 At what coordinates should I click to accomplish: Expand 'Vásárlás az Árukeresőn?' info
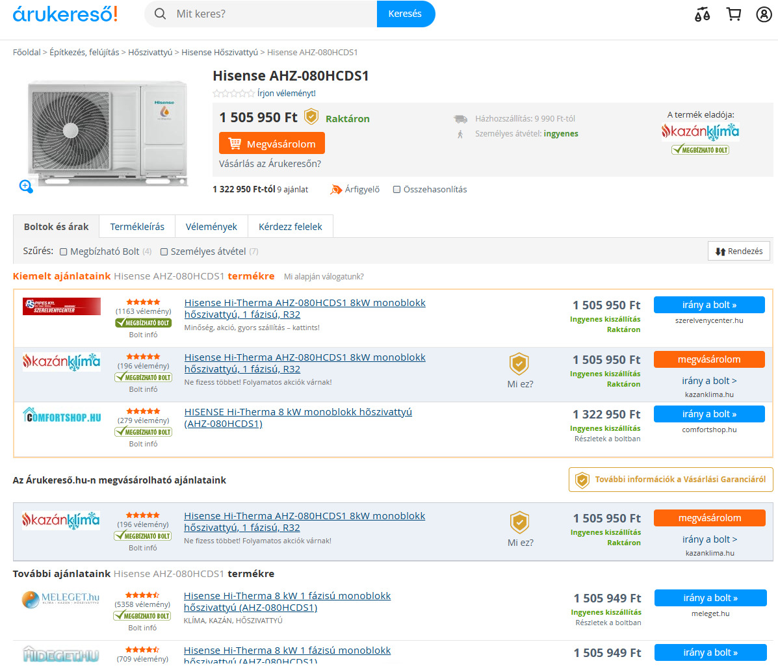(270, 164)
